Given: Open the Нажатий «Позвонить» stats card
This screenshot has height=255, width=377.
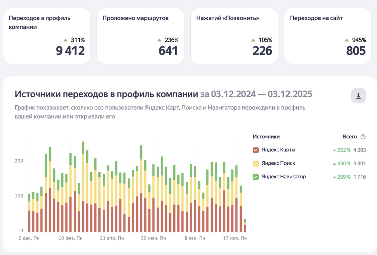Looking at the screenshot, I should (x=234, y=36).
